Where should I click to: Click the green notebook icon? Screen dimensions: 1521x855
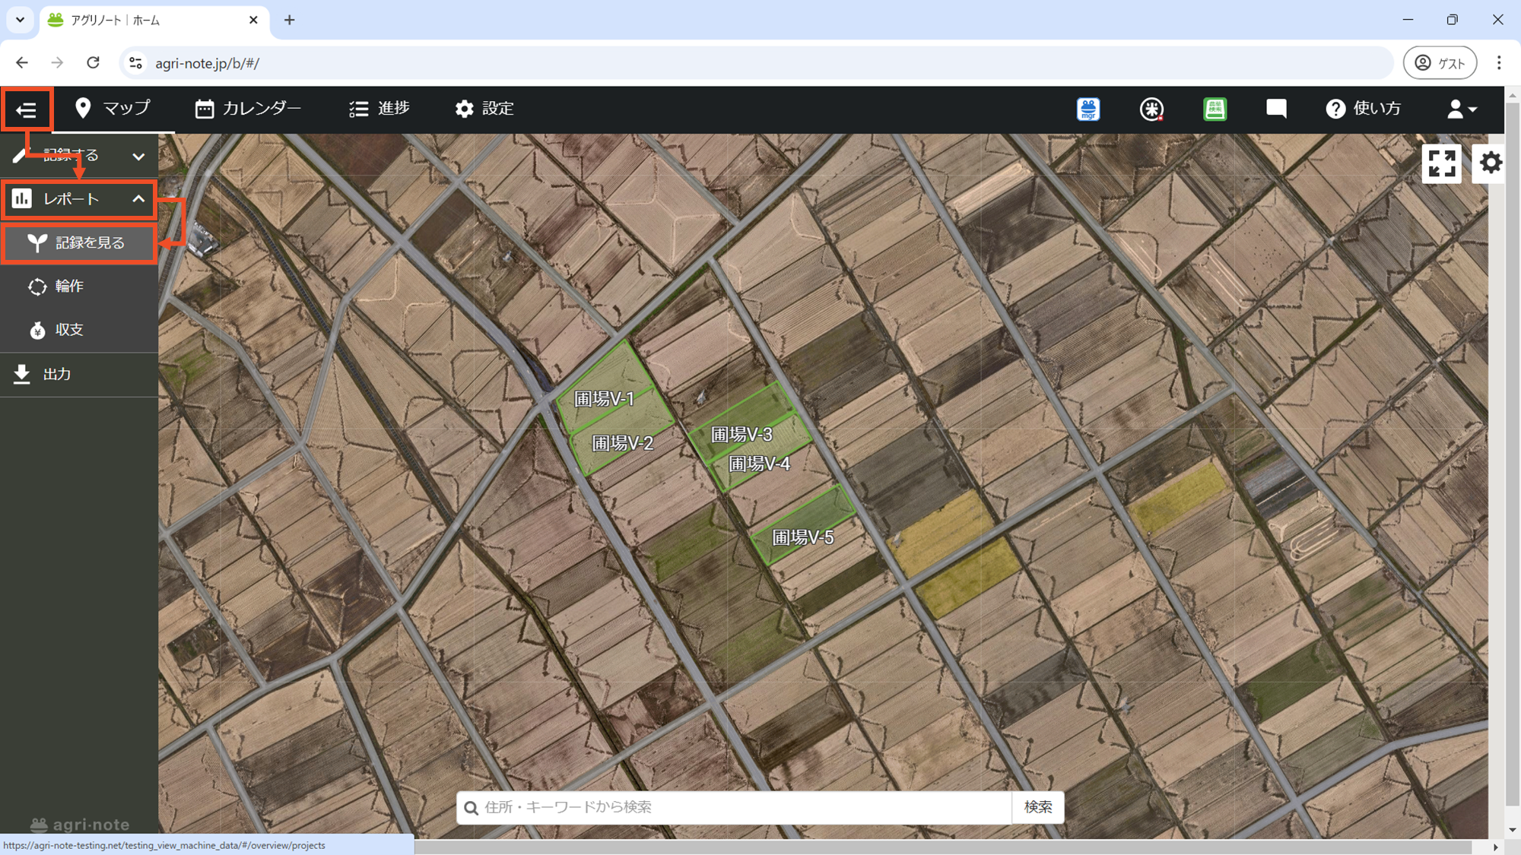point(1215,109)
